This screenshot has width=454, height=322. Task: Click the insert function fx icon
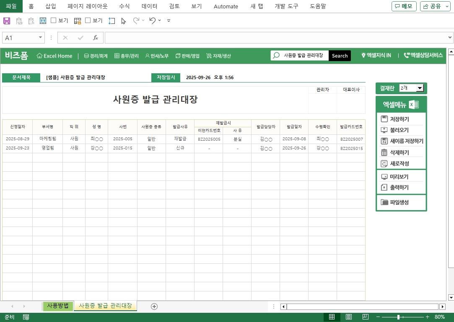coord(95,38)
